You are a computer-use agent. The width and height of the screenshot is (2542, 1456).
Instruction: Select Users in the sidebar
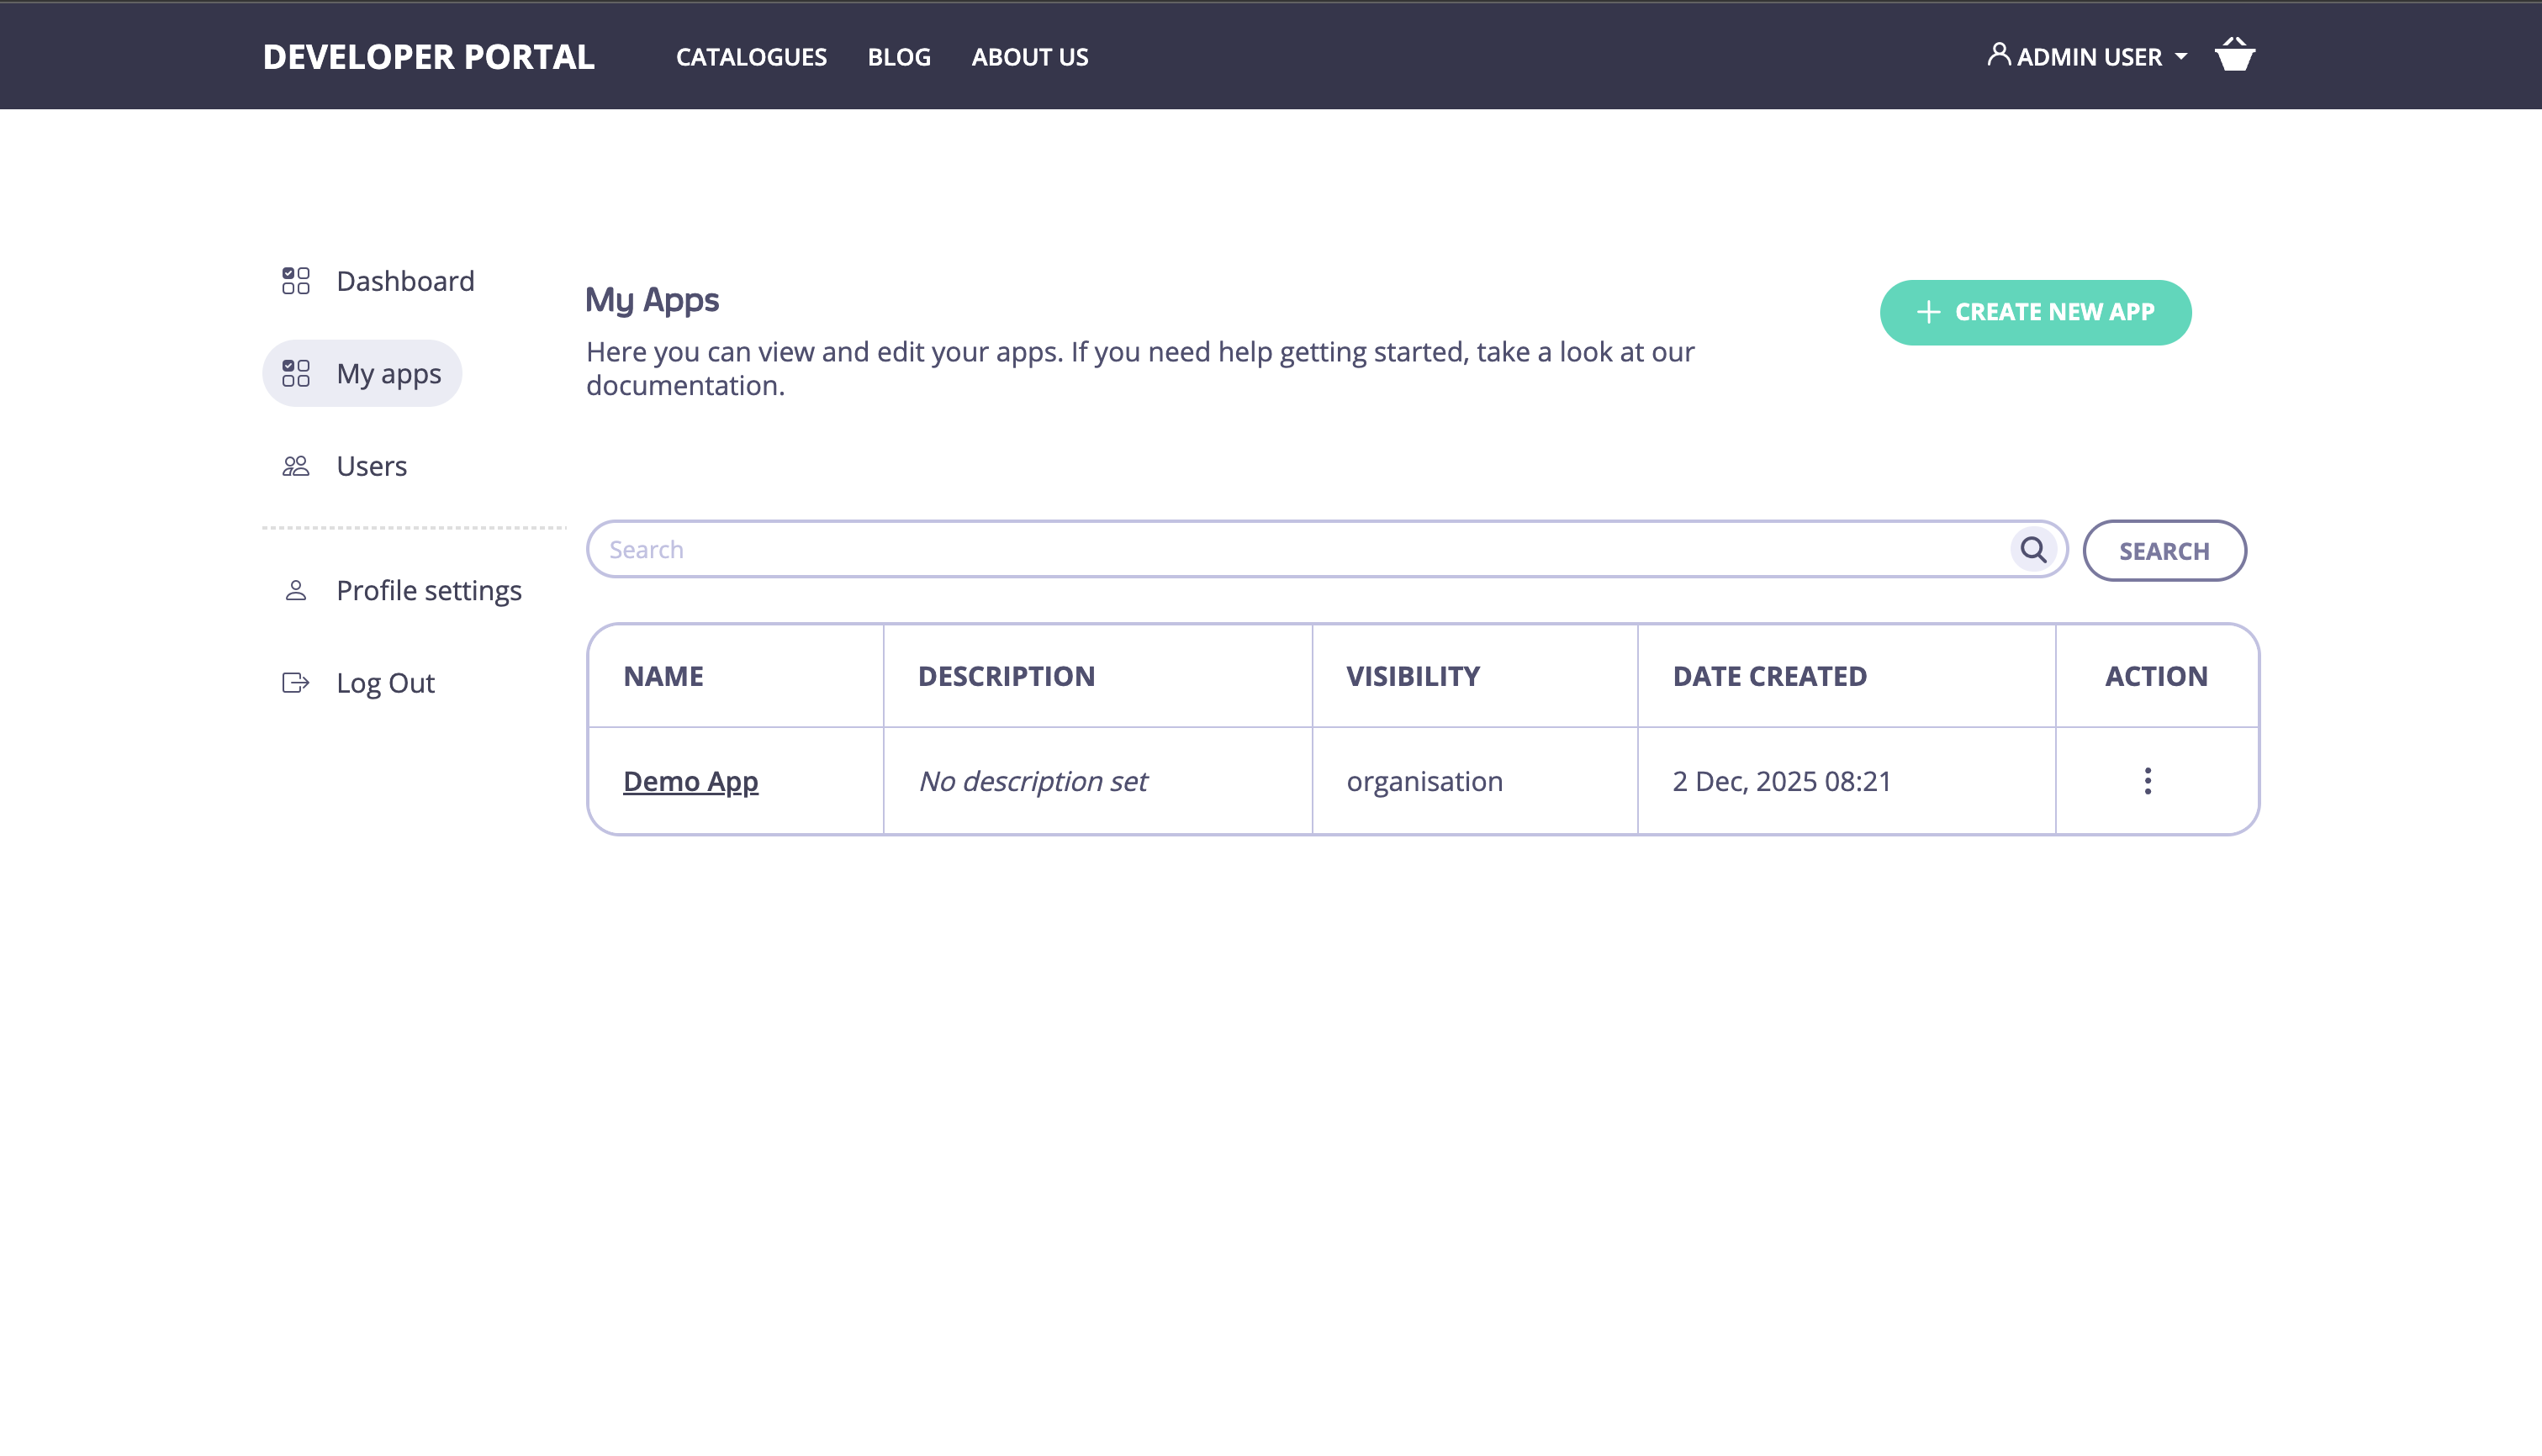pyautogui.click(x=371, y=466)
